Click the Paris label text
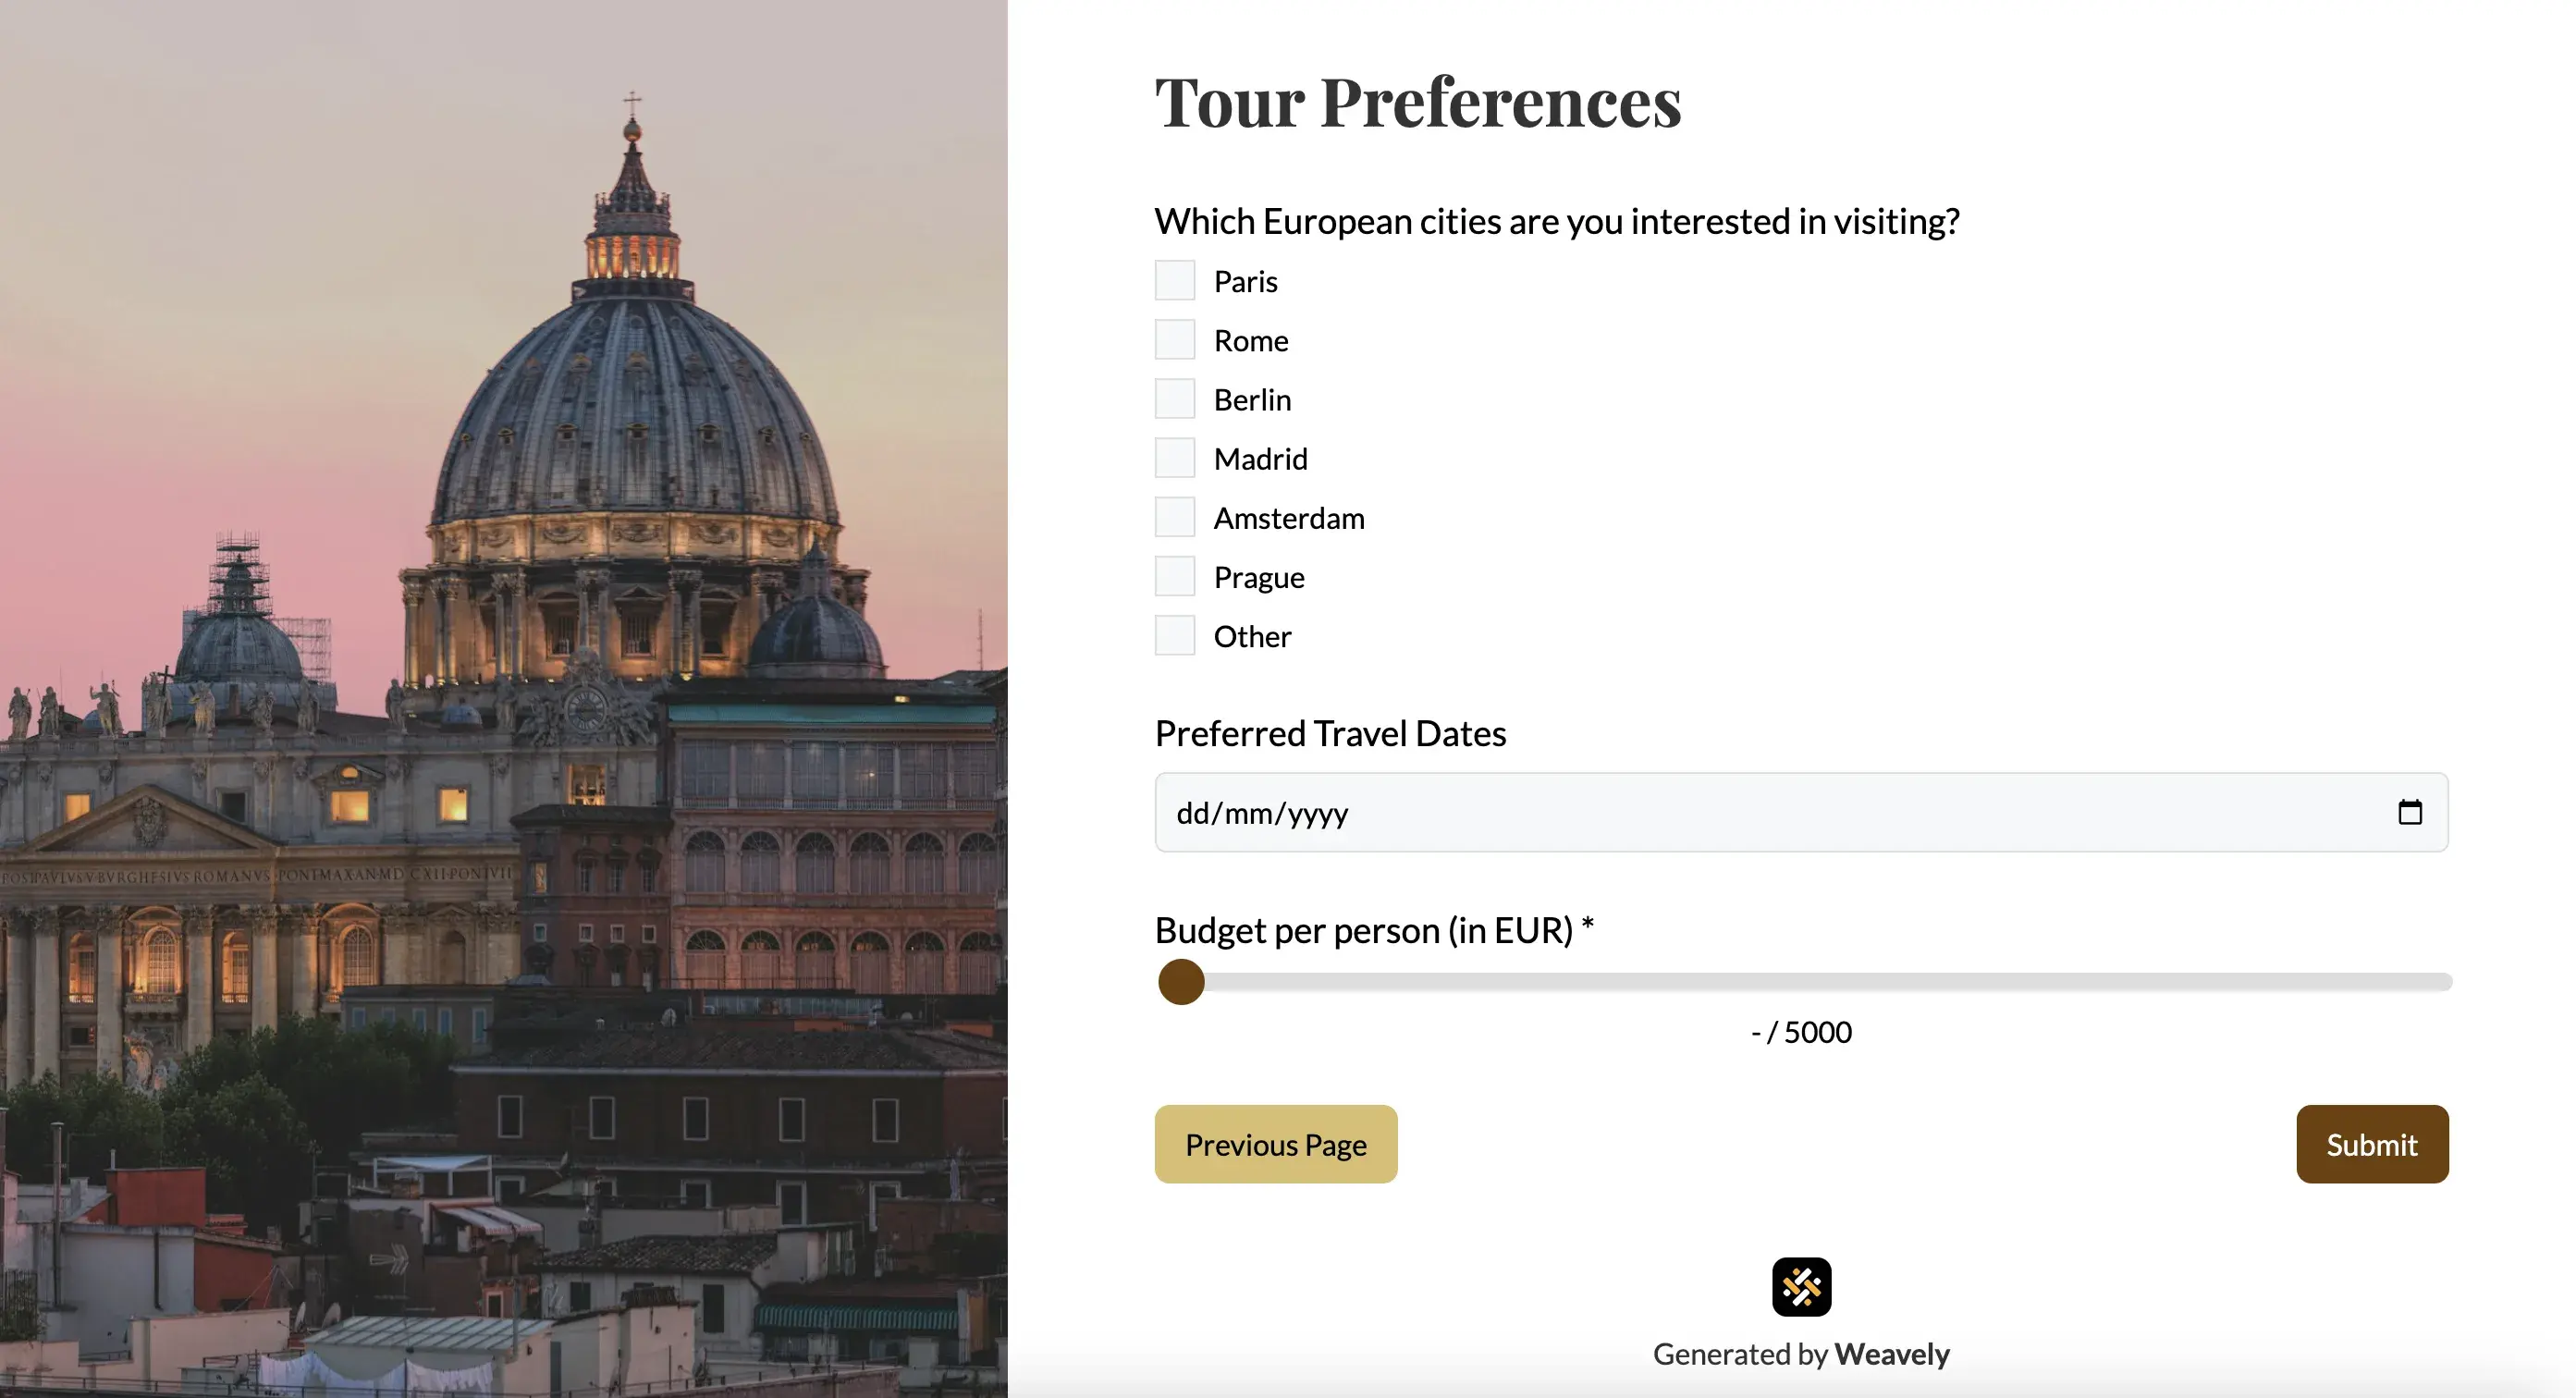 [x=1245, y=281]
